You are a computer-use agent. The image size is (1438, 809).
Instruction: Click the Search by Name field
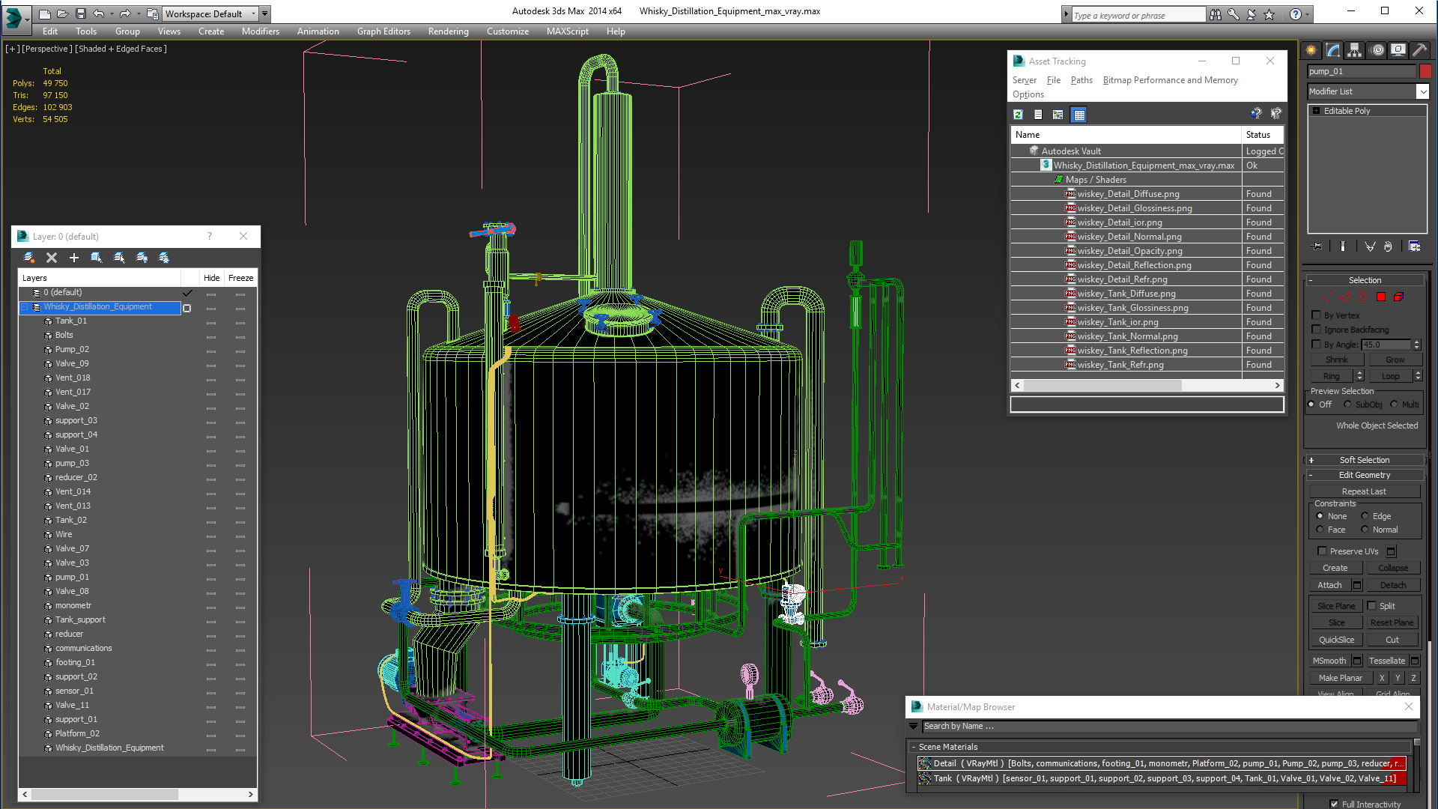tap(1169, 726)
